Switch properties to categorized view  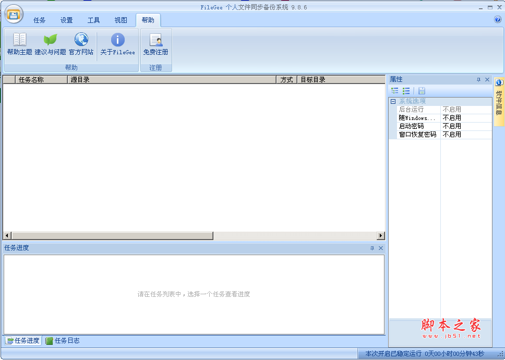click(x=395, y=91)
